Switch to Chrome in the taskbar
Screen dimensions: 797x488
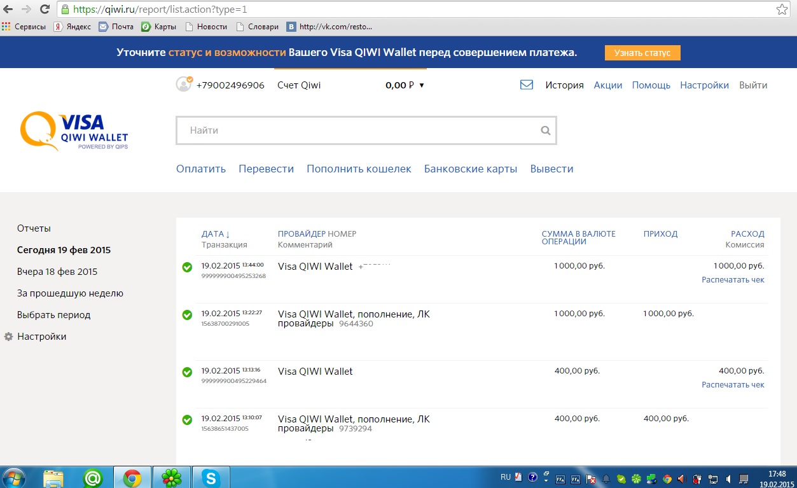click(132, 477)
